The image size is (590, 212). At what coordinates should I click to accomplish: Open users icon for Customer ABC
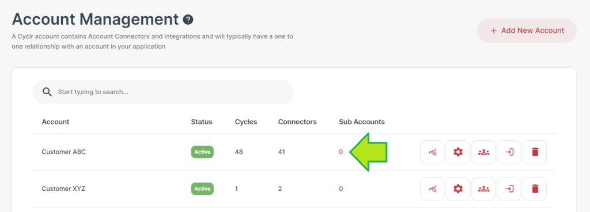483,152
